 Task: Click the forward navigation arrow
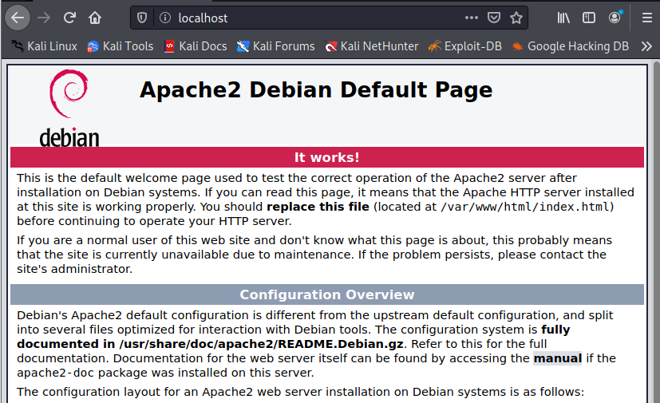coord(44,18)
